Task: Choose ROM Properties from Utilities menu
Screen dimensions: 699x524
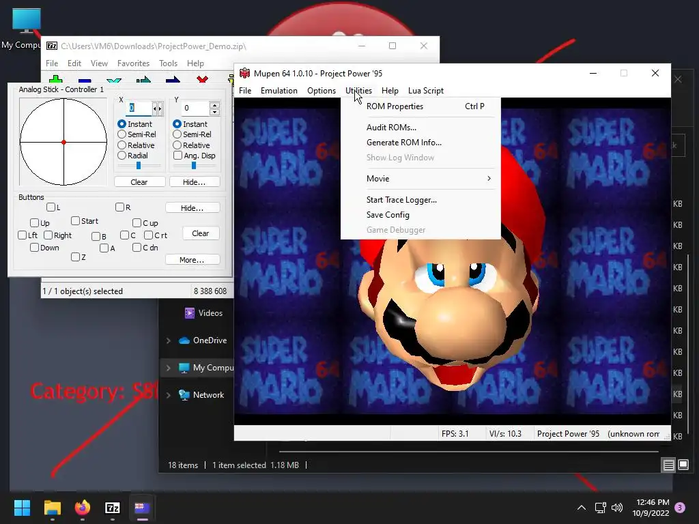Action: (420, 106)
